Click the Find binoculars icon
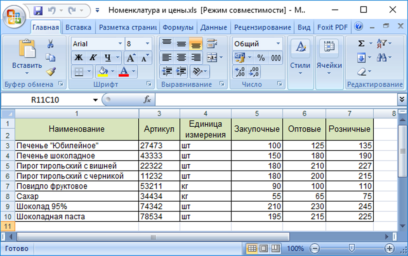 [x=382, y=58]
